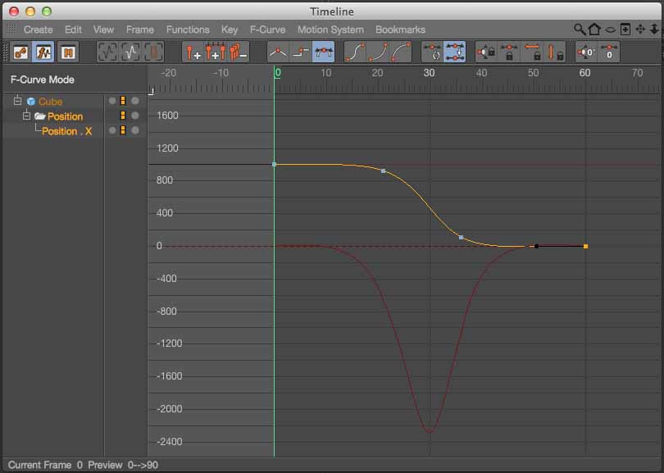Click the new panel plus icon

click(x=625, y=30)
